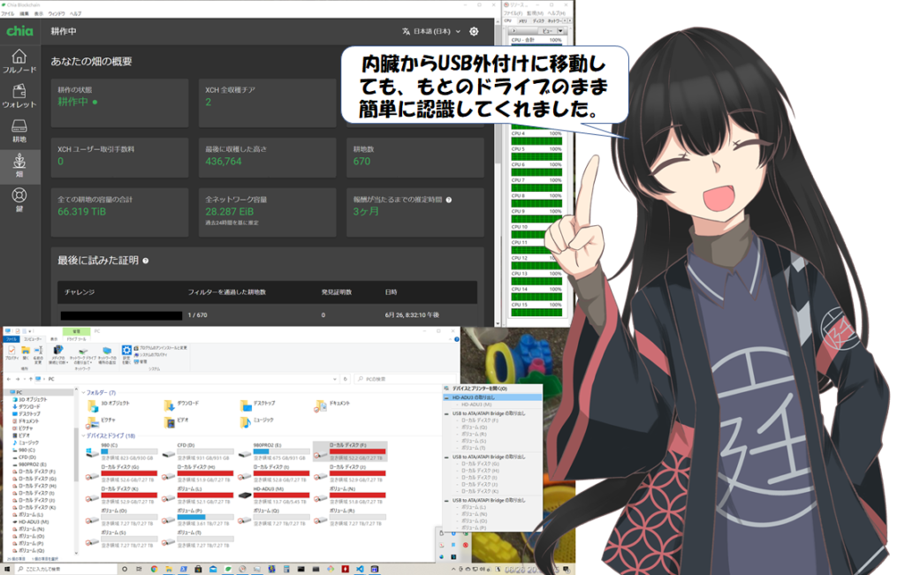Switch to ドライブツール tab in Explorer

tap(76, 339)
